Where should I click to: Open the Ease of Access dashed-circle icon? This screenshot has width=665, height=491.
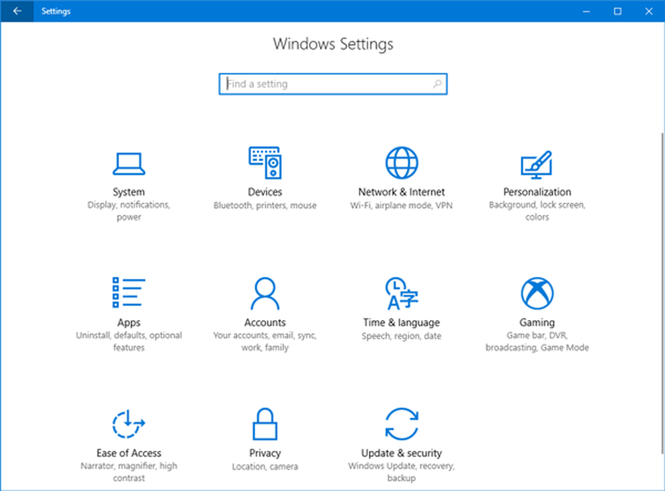128,424
